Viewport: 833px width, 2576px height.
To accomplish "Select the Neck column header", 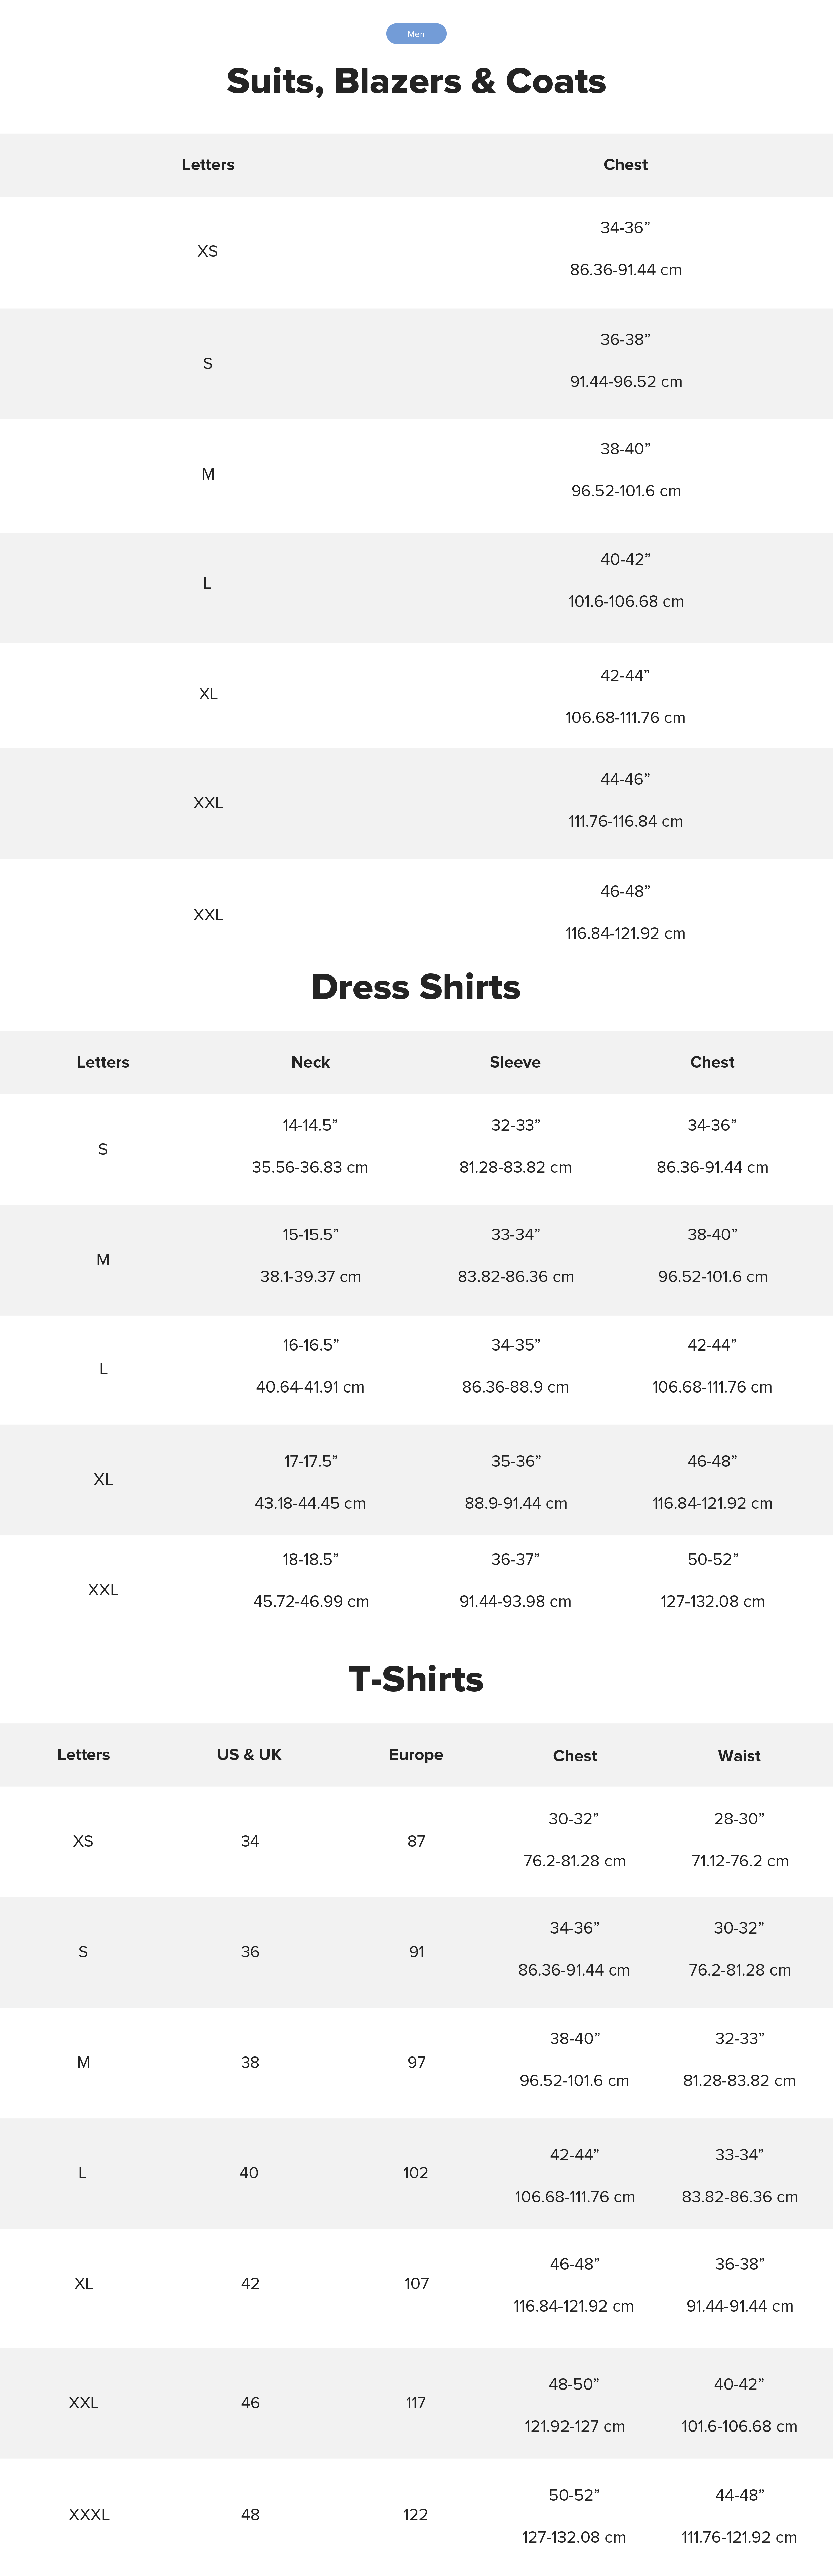I will pos(310,1062).
